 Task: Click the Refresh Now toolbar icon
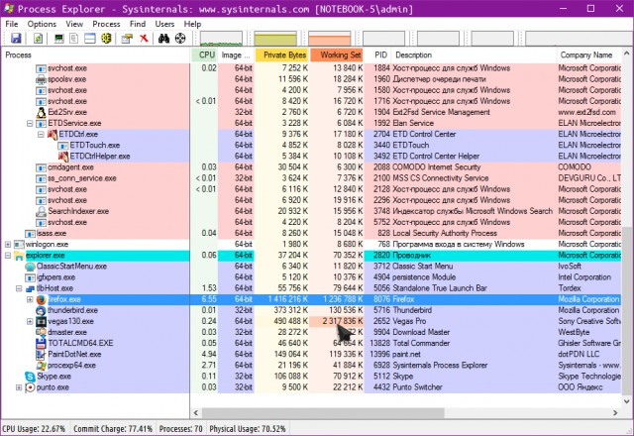(x=38, y=39)
